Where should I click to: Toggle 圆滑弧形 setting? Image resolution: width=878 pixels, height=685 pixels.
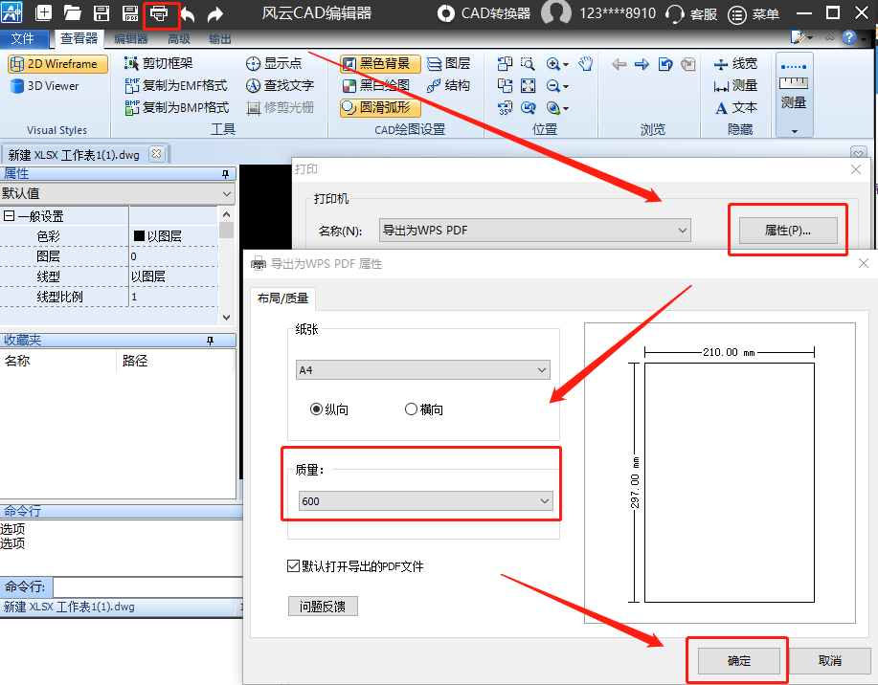point(380,107)
